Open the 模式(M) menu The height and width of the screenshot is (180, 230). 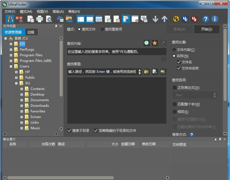click(26, 11)
